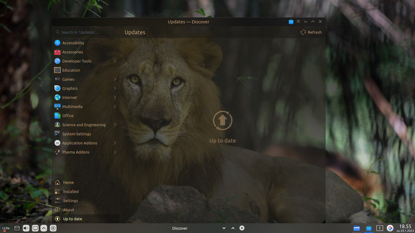Viewport: 415px width, 233px height.
Task: Maximize the Discover window
Action: click(x=313, y=22)
